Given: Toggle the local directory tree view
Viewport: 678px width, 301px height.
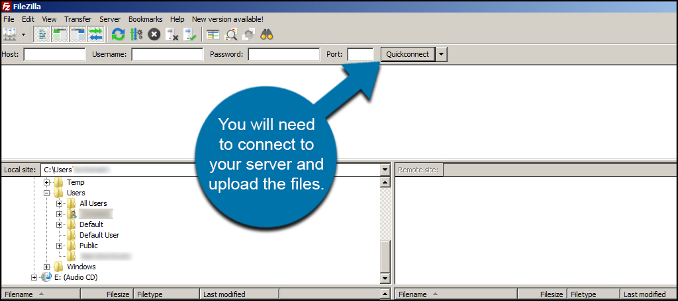Looking at the screenshot, I should (60, 34).
